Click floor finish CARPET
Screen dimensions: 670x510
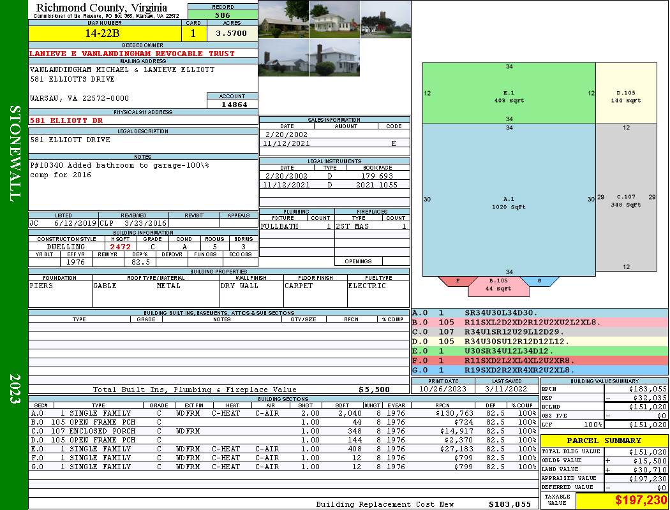coord(298,286)
